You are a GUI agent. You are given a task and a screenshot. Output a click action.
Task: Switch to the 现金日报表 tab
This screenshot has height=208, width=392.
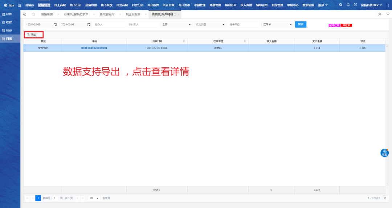point(133,14)
